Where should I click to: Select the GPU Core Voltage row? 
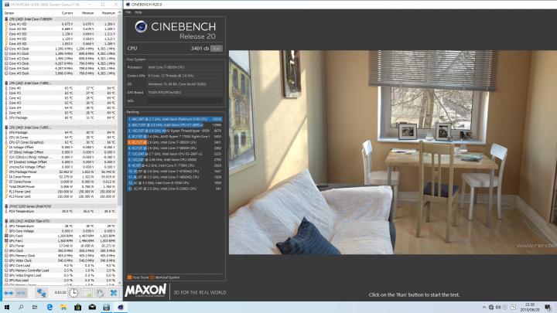(x=60, y=231)
